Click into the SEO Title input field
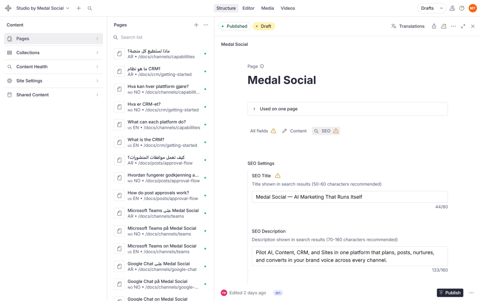481x301 pixels. 350,197
